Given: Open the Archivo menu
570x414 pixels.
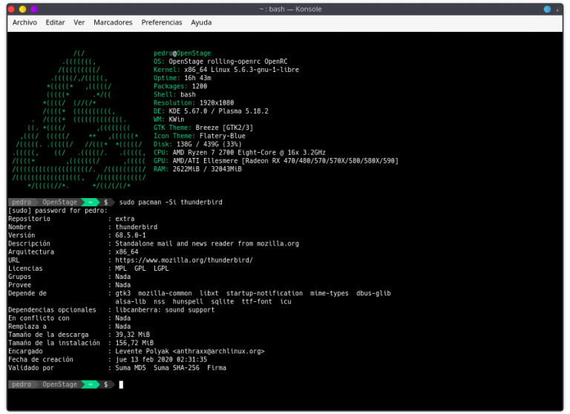Looking at the screenshot, I should pyautogui.click(x=24, y=22).
